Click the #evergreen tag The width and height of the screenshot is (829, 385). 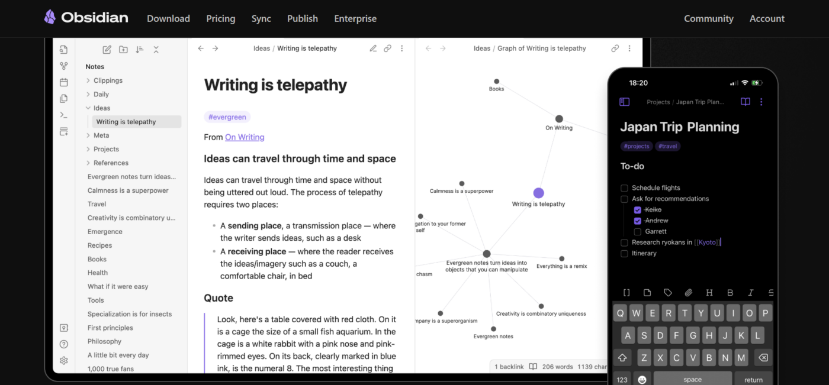coord(227,117)
